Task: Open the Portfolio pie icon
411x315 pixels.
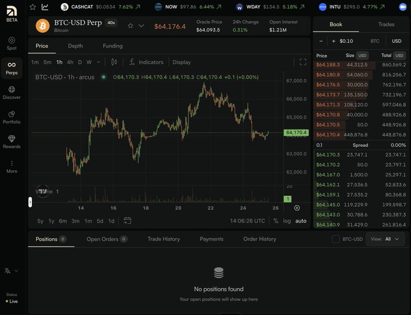Action: coord(11,114)
